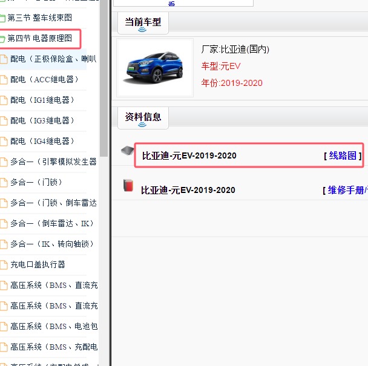Click document icon beside 配电（IG3继电器）

[x=4, y=121]
